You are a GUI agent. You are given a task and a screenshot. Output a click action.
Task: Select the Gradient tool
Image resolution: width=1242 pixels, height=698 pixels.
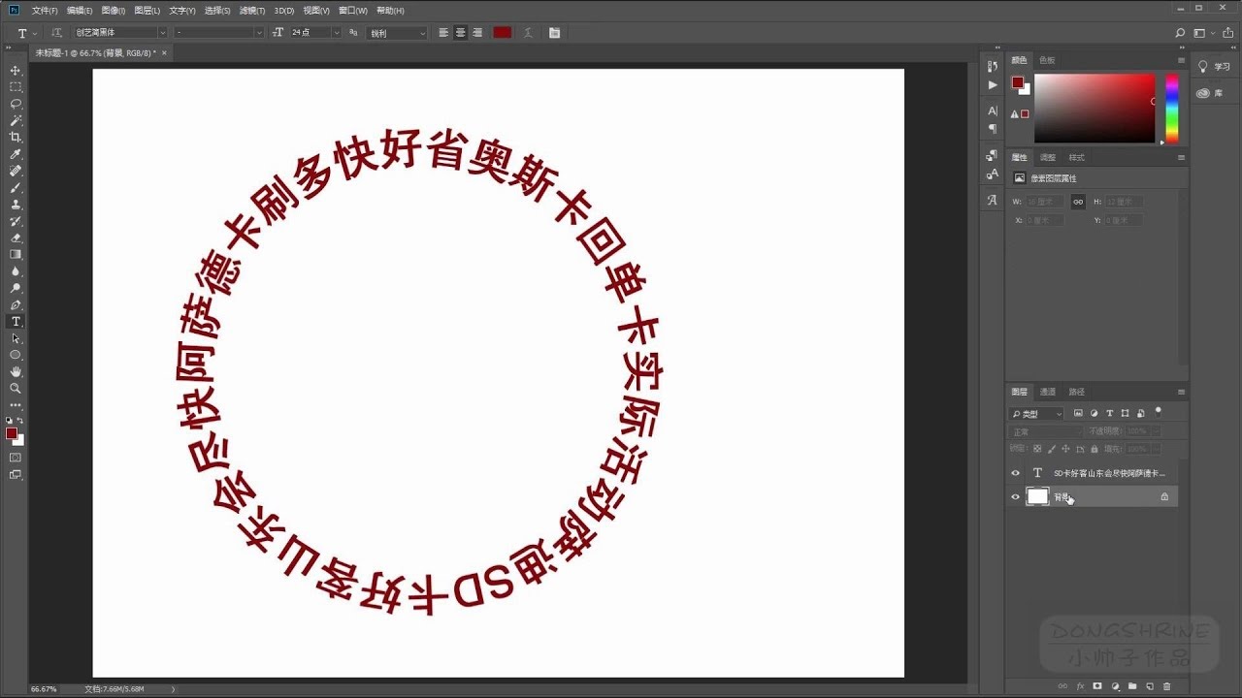coord(16,254)
